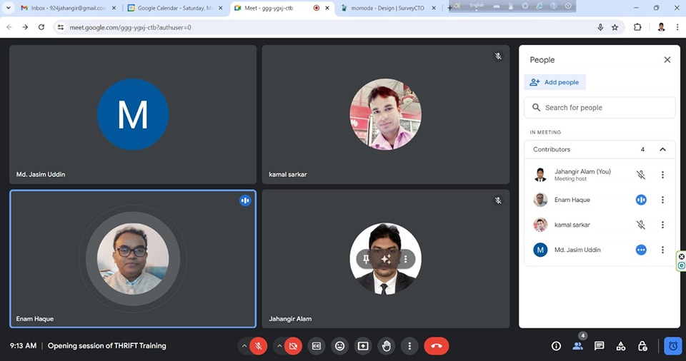686x361 pixels.
Task: Open more options for Enam Haque
Action: [662, 200]
